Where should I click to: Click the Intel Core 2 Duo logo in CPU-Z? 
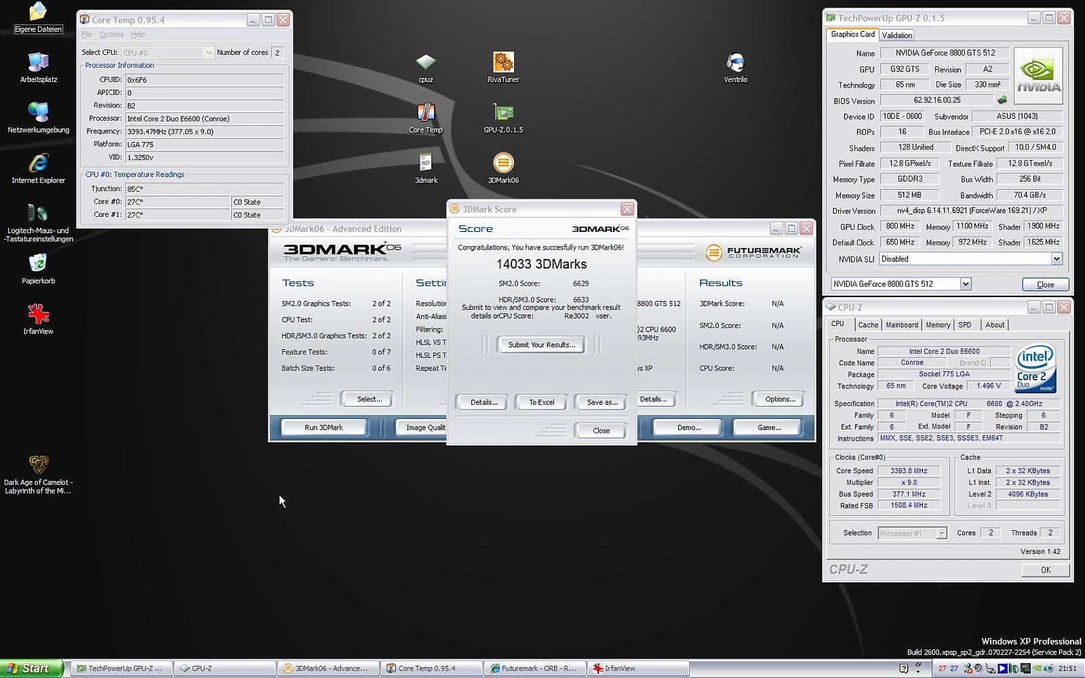coord(1035,369)
